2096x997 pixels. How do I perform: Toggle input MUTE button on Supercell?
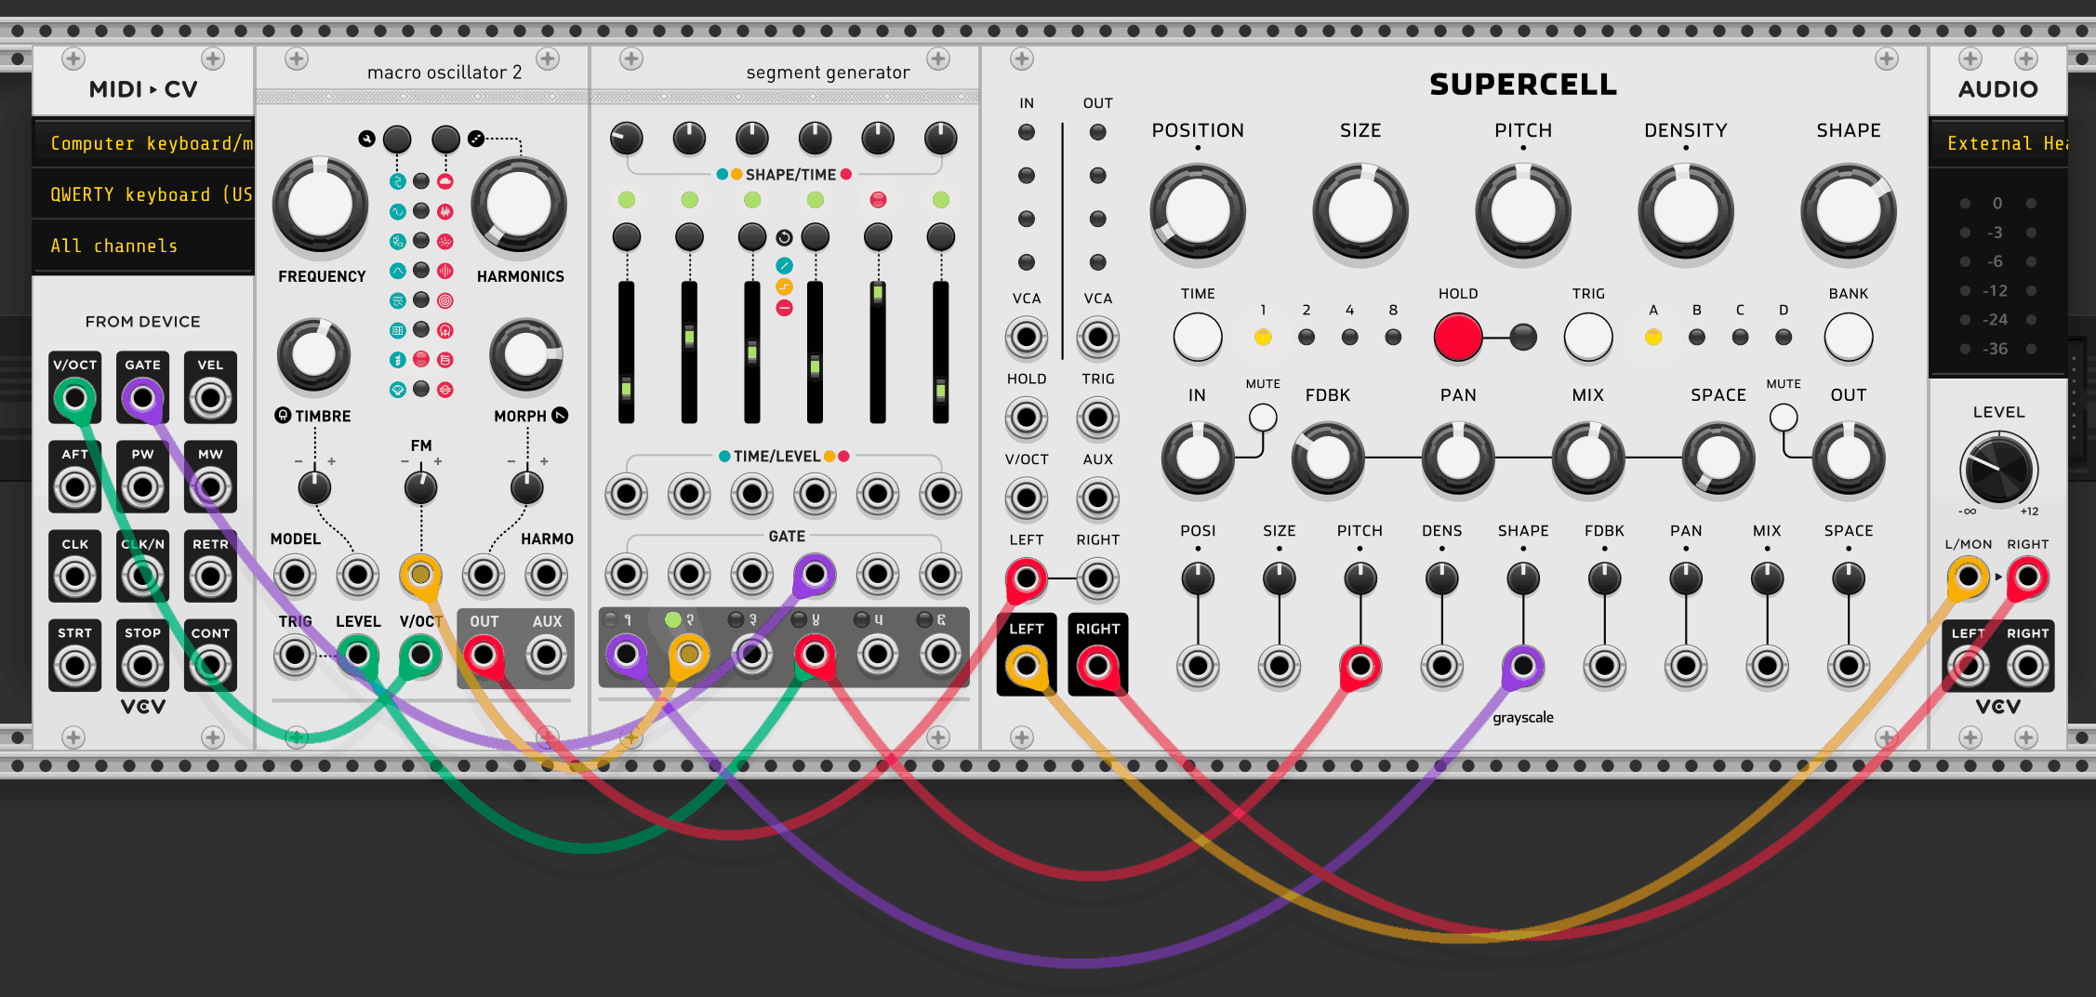click(x=1263, y=417)
